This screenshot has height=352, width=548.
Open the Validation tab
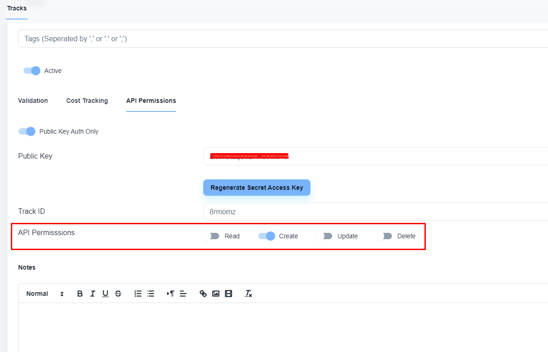(33, 101)
